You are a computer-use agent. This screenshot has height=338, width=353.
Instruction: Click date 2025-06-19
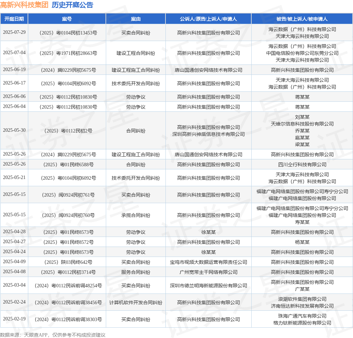[14, 69]
